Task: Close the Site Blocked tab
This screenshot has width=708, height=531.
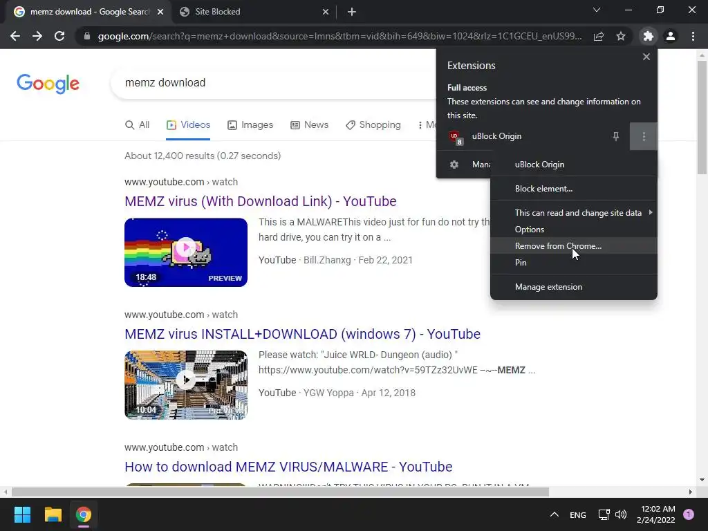Action: click(x=326, y=12)
